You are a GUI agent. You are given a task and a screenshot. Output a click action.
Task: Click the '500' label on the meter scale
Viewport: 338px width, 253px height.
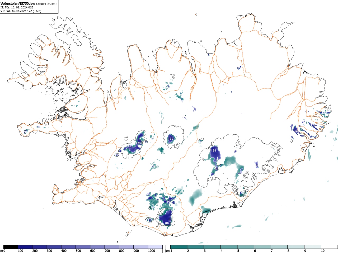point(78,251)
